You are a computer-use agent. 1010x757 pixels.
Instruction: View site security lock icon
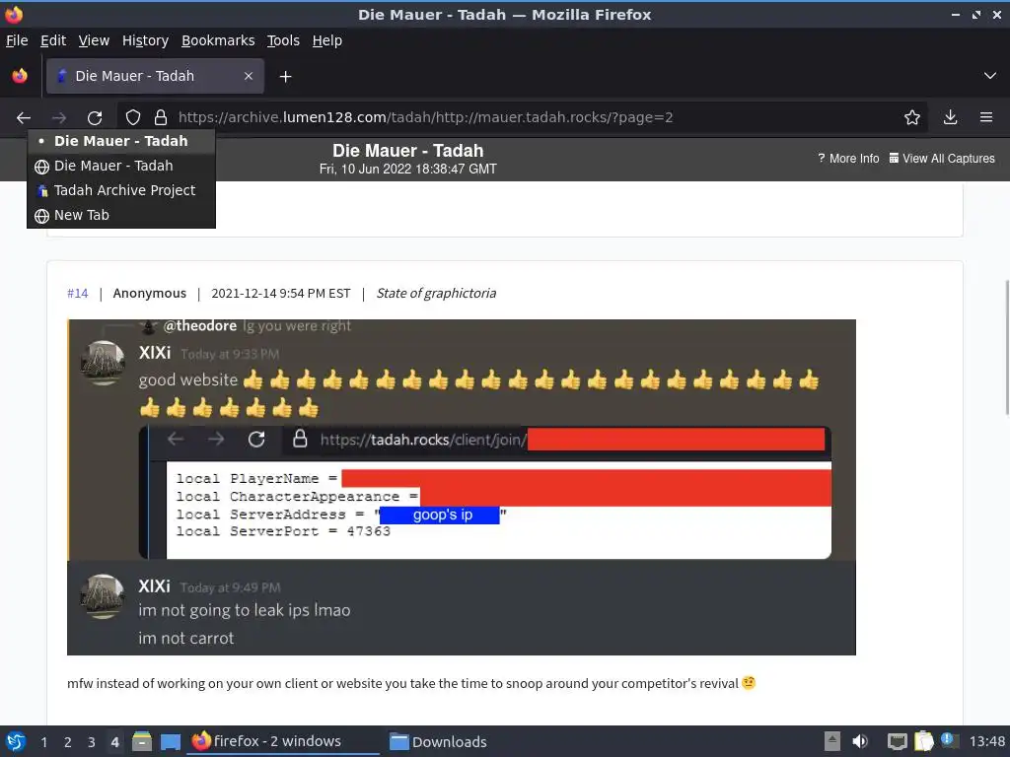point(161,118)
